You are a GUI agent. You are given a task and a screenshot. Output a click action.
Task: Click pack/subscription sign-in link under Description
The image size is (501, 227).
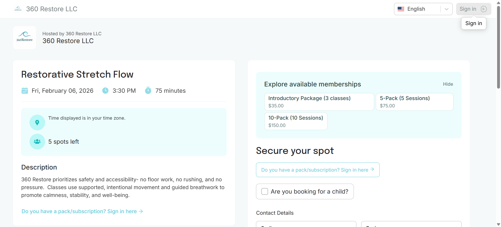pyautogui.click(x=82, y=211)
